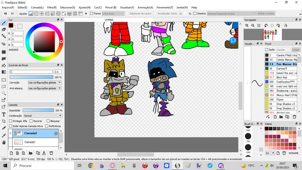Select the Fill rectangle shape tool
The height and width of the screenshot is (170, 302).
pos(4,52)
